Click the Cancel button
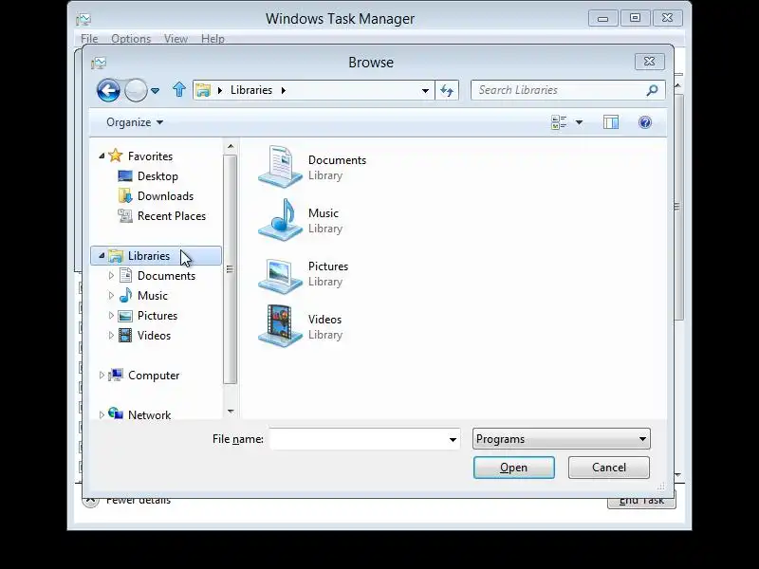This screenshot has width=759, height=569. pyautogui.click(x=609, y=468)
